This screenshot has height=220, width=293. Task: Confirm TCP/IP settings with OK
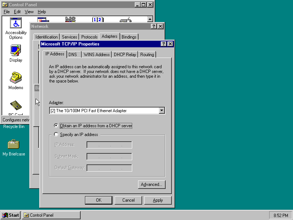99,200
